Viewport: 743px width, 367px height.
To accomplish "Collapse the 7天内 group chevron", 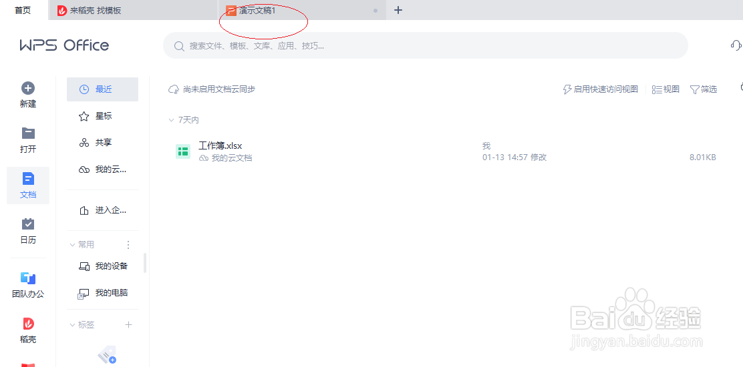I will coord(172,120).
